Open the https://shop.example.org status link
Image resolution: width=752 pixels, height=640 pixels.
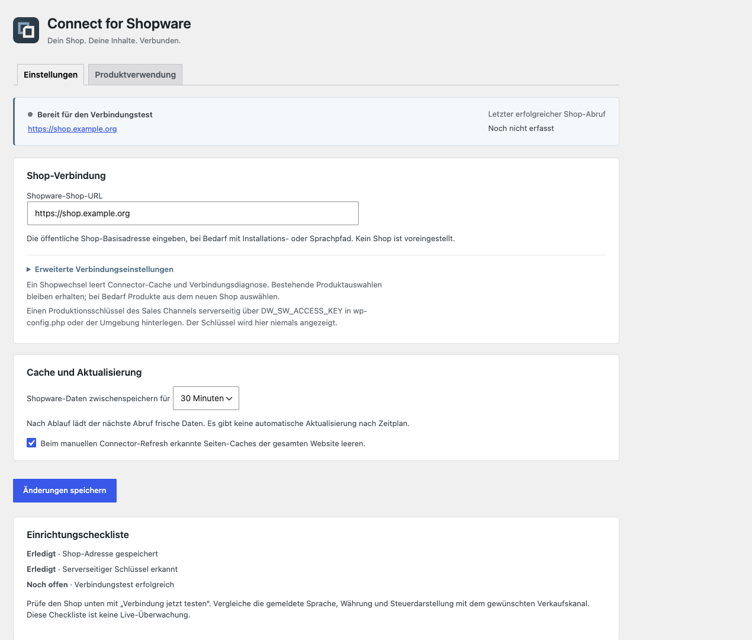[x=72, y=129]
